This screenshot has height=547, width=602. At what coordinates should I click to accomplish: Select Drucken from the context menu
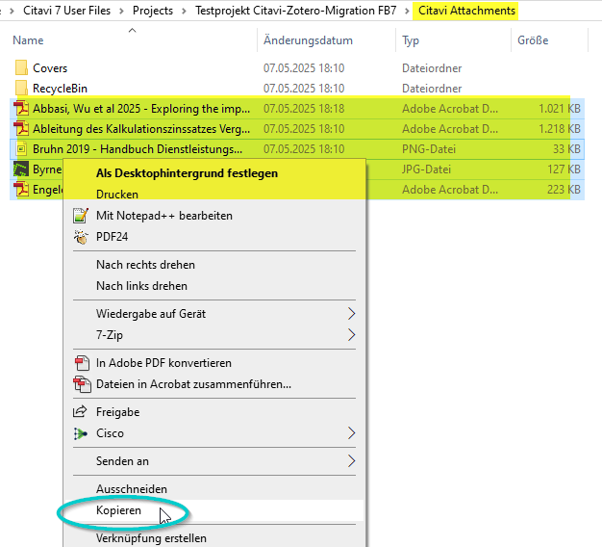tap(117, 195)
